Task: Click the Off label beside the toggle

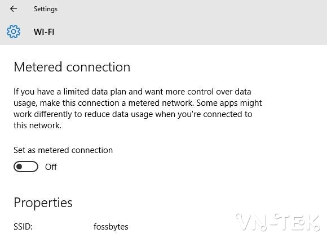Action: (51, 167)
